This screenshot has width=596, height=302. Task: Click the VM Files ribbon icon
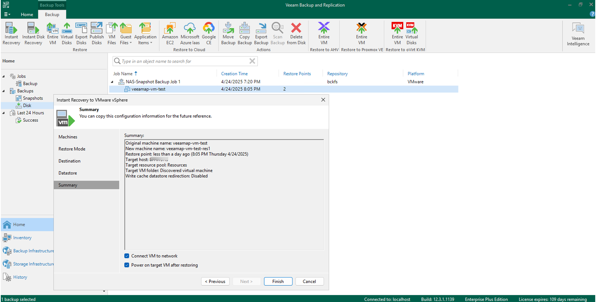(x=112, y=33)
